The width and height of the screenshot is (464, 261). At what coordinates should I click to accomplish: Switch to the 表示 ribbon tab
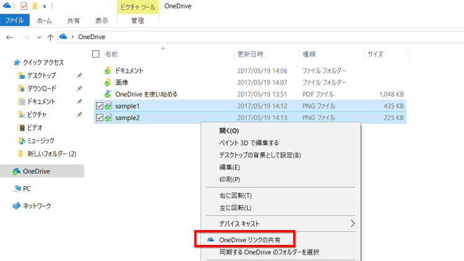click(x=101, y=20)
